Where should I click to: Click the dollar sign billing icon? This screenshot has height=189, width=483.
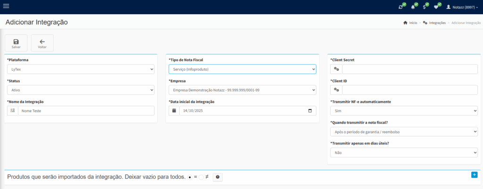click(425, 7)
